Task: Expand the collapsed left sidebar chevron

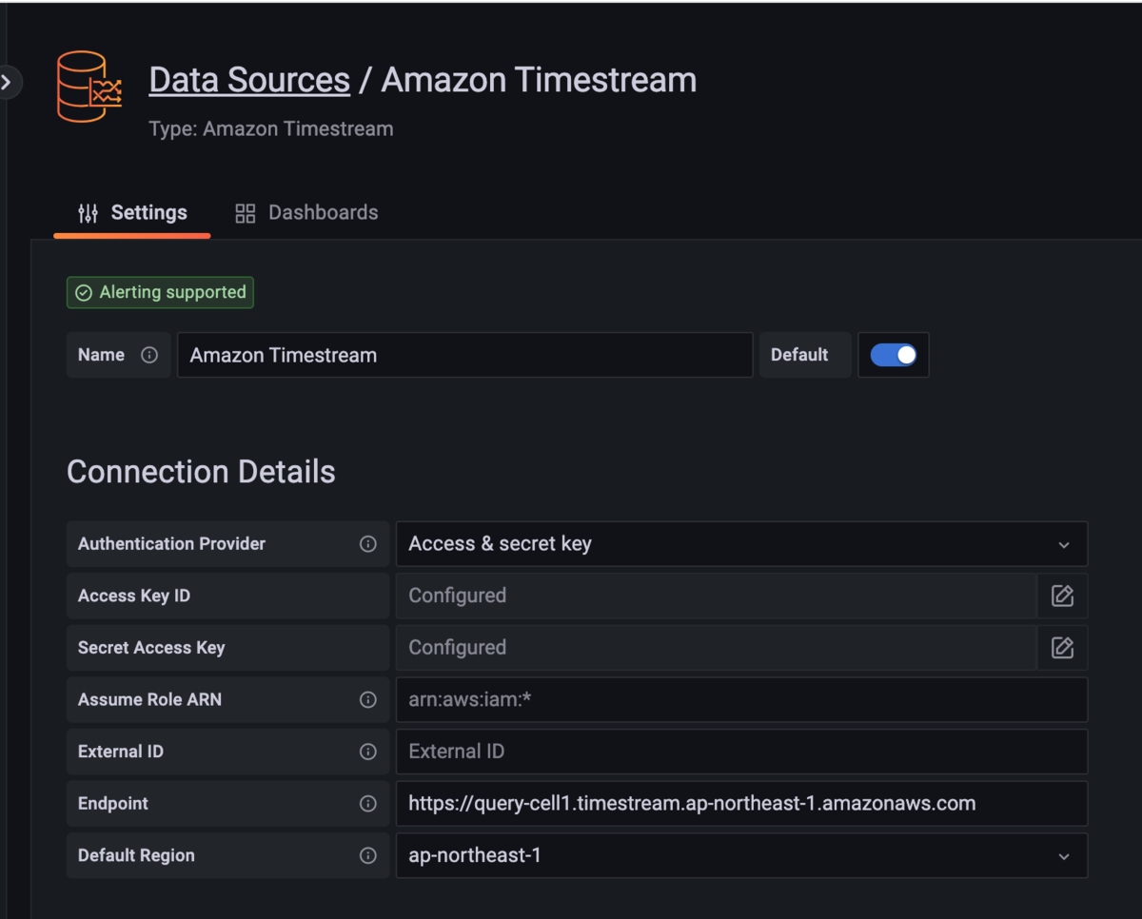Action: pos(8,83)
